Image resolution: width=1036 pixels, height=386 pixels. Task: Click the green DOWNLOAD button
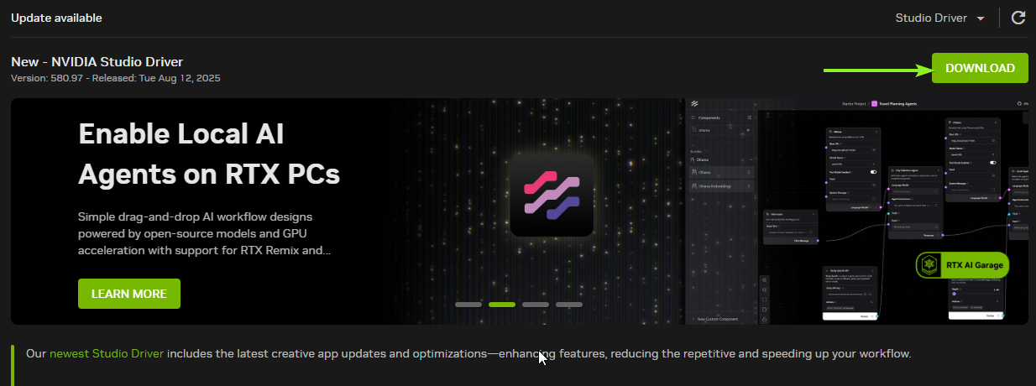click(x=980, y=68)
